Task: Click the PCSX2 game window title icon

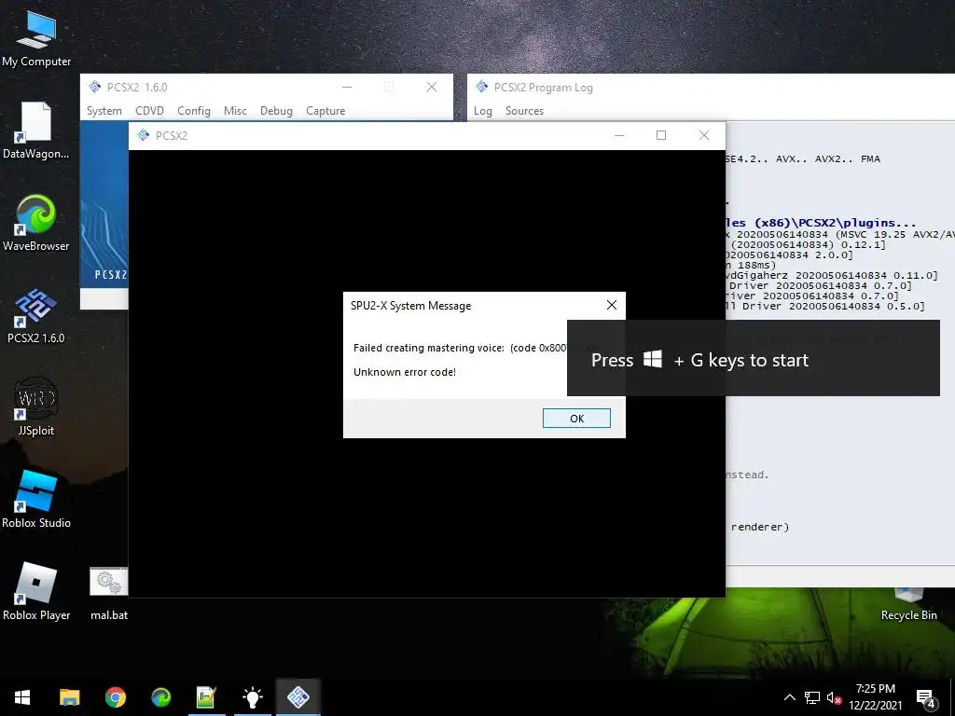Action: pos(143,135)
